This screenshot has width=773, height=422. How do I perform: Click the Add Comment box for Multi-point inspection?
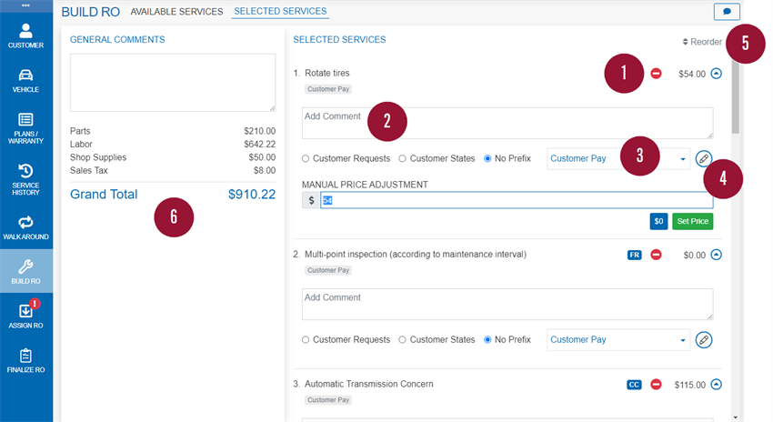point(507,304)
